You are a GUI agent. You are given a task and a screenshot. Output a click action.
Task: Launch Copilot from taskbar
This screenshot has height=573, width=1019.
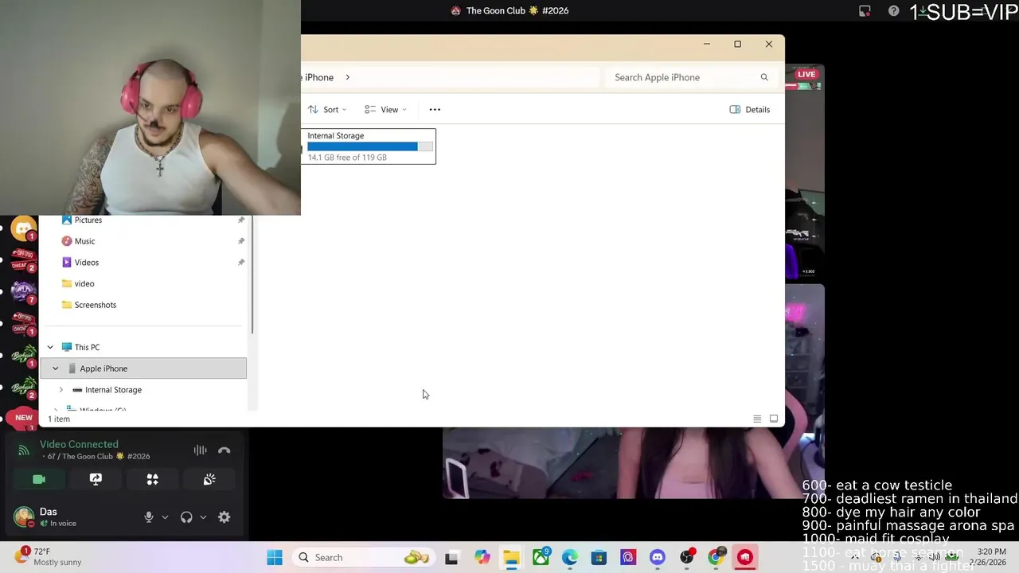482,557
